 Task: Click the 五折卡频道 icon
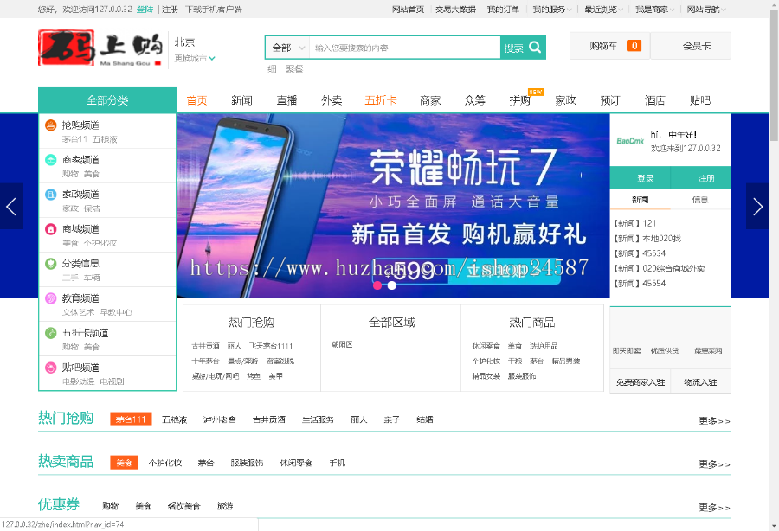[x=51, y=333]
